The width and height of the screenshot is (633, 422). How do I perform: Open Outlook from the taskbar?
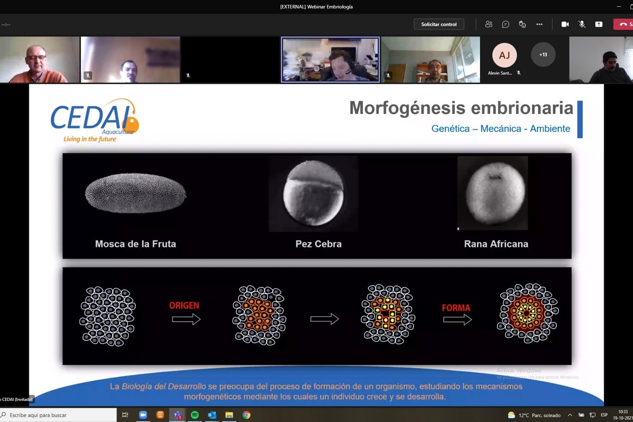coord(212,415)
